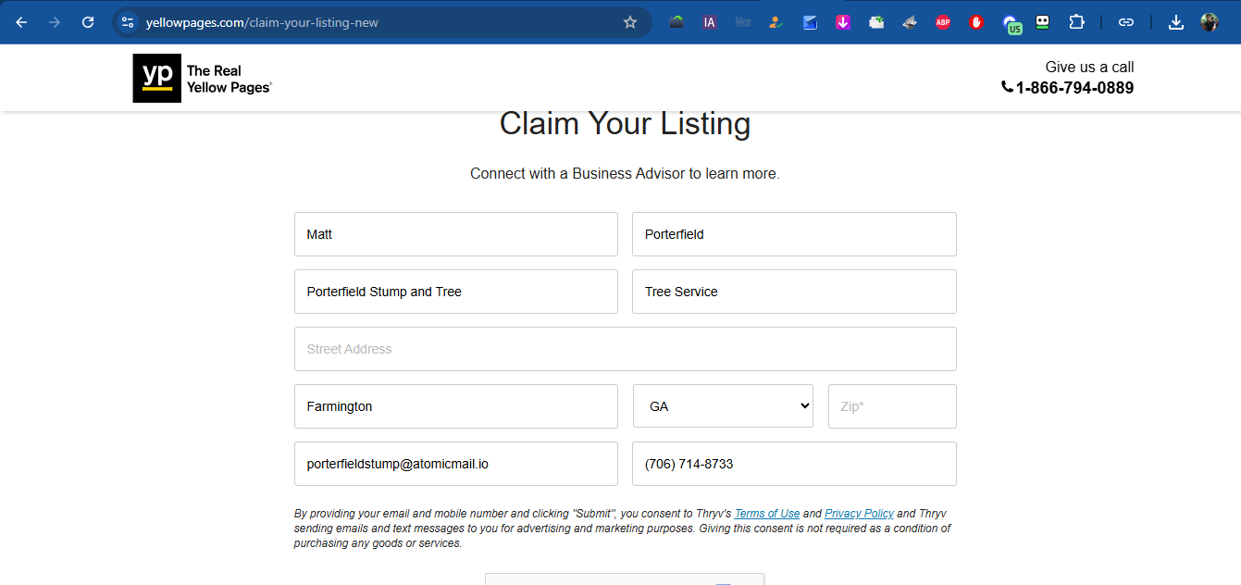Reload the Yellow Pages page
The height and width of the screenshot is (585, 1241).
[88, 22]
